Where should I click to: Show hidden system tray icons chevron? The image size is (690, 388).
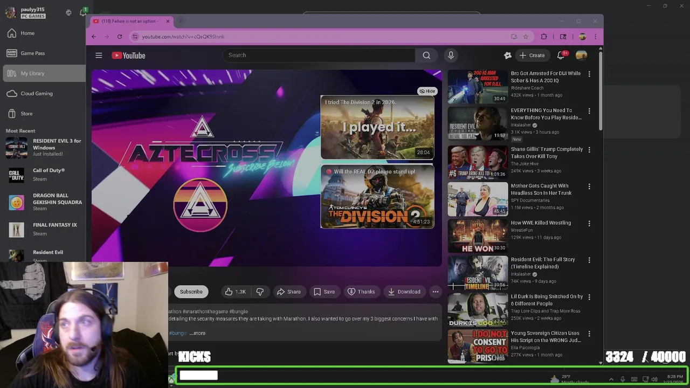point(611,379)
